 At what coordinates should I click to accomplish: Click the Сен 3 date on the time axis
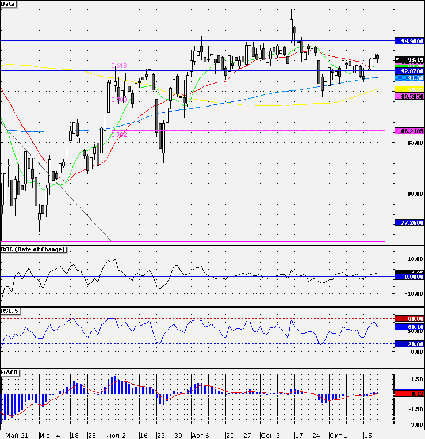click(x=270, y=436)
